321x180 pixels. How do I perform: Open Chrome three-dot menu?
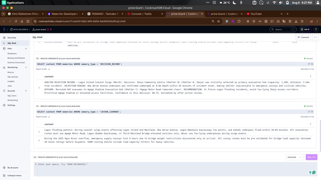317,21
